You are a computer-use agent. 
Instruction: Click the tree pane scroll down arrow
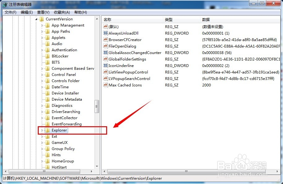(x=97, y=166)
